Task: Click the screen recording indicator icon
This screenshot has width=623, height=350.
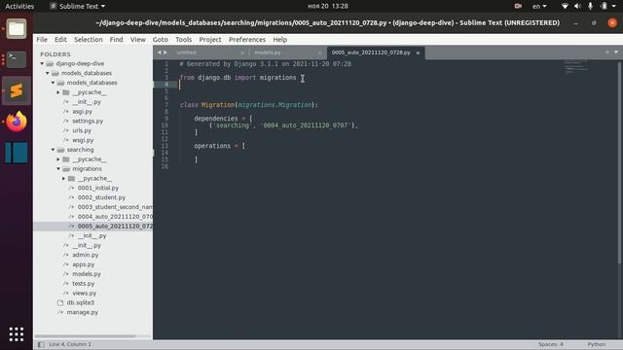Action: click(518, 6)
